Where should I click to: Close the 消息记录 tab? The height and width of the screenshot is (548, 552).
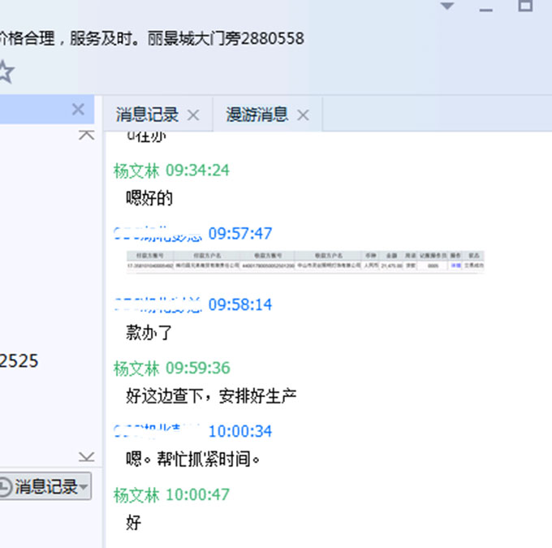[x=193, y=115]
